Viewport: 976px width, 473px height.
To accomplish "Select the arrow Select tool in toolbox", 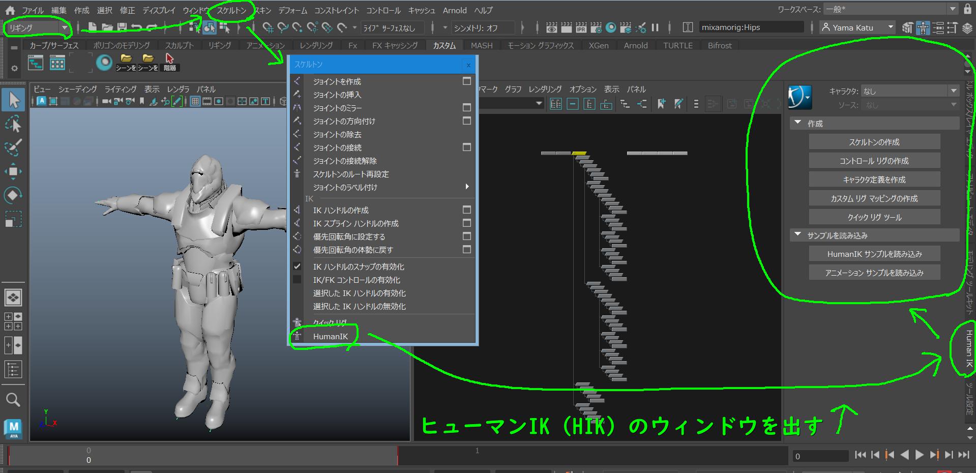I will (13, 100).
